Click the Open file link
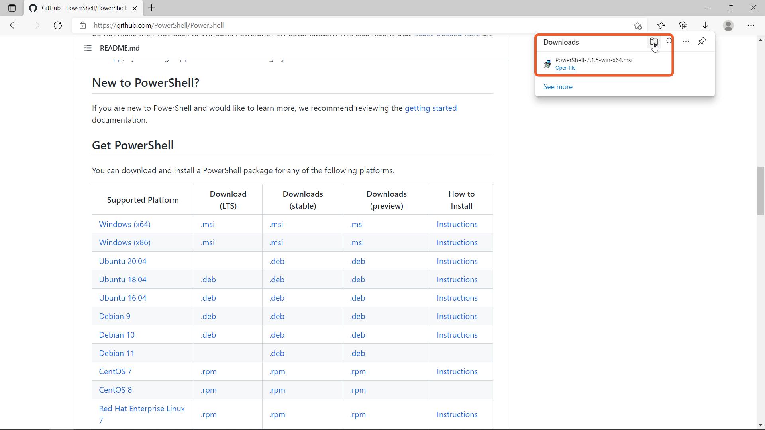 click(x=565, y=68)
